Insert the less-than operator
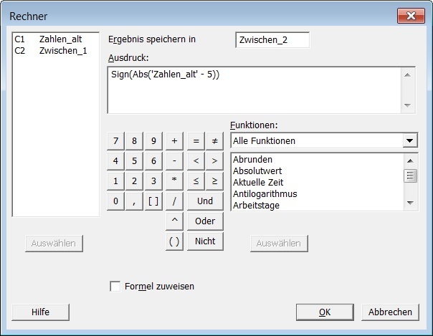The image size is (433, 336). 196,160
